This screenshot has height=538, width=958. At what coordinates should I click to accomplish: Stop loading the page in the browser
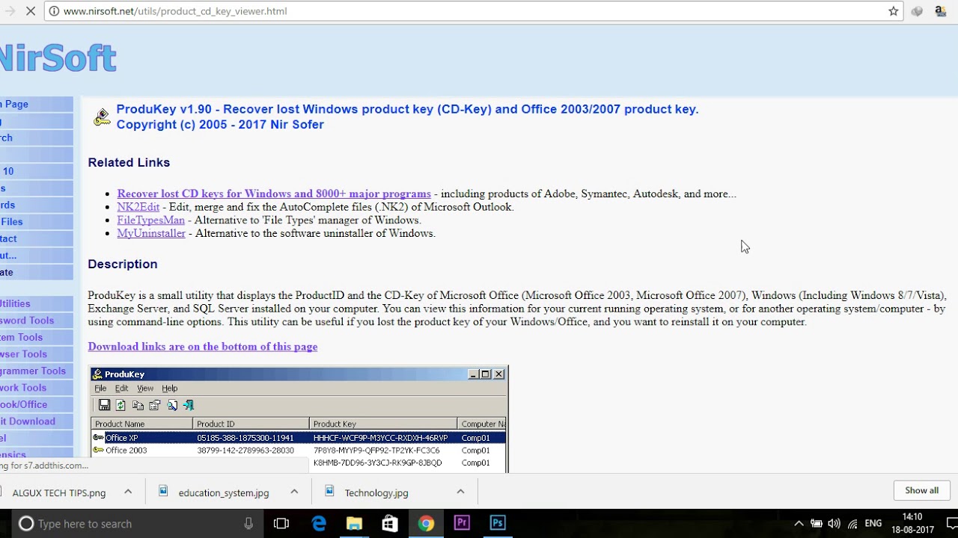coord(30,11)
